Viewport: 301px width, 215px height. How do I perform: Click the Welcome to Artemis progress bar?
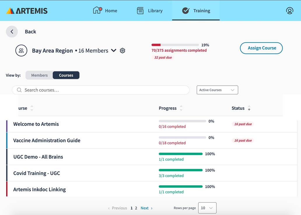pyautogui.click(x=182, y=121)
